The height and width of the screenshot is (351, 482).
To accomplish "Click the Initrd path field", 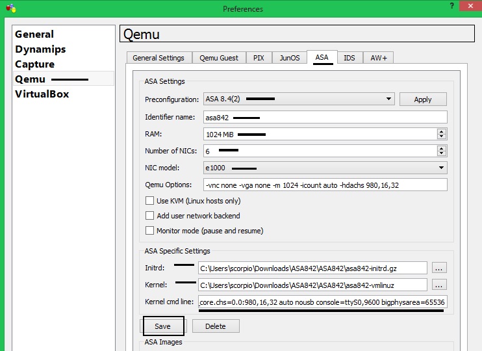I will pyautogui.click(x=312, y=268).
